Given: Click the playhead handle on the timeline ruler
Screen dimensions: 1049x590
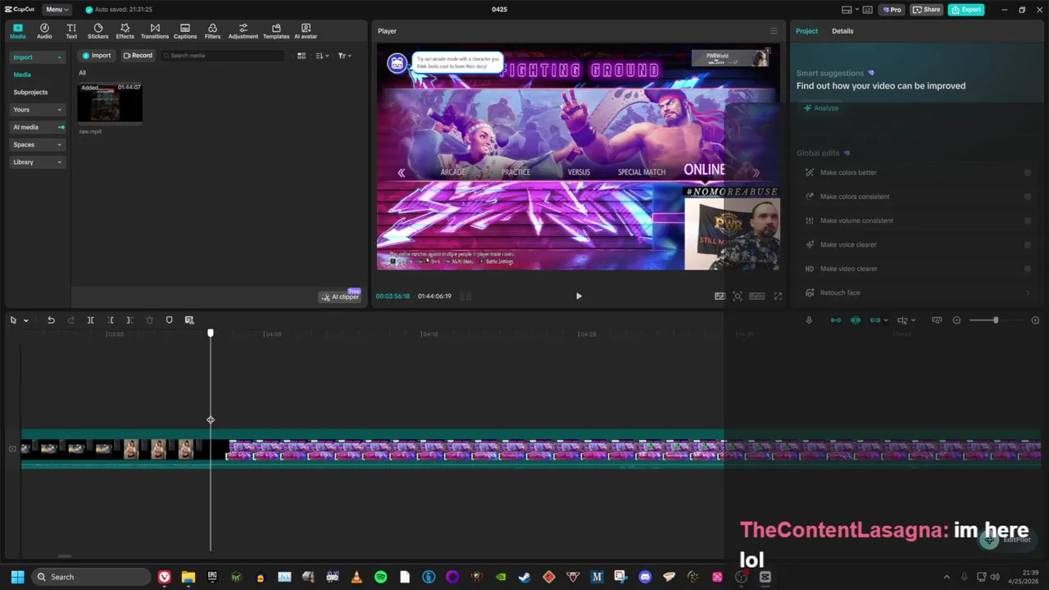Looking at the screenshot, I should pyautogui.click(x=211, y=333).
